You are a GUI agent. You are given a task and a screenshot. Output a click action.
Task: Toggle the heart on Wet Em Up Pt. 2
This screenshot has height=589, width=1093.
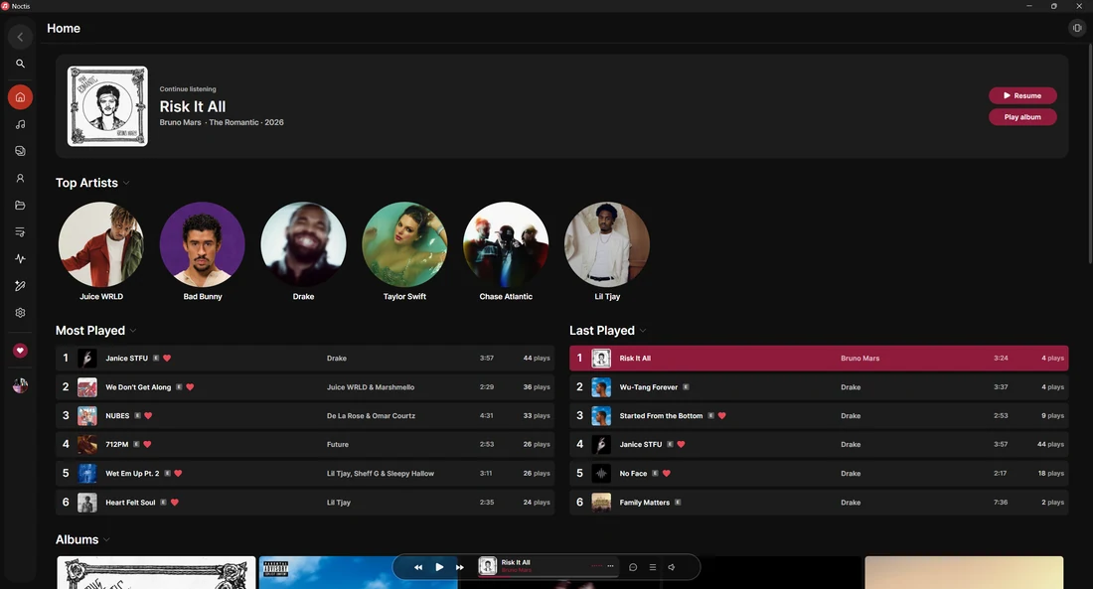tap(178, 474)
